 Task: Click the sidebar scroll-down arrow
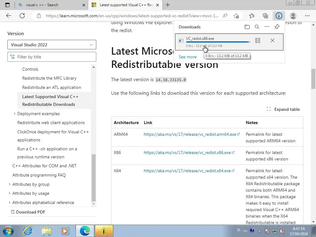point(94,204)
